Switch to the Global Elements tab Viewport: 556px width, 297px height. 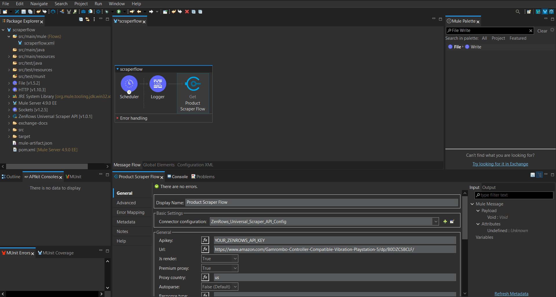[159, 165]
